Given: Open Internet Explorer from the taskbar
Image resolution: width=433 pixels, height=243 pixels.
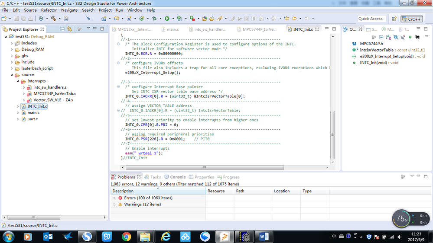Looking at the screenshot, I should pos(166,237).
